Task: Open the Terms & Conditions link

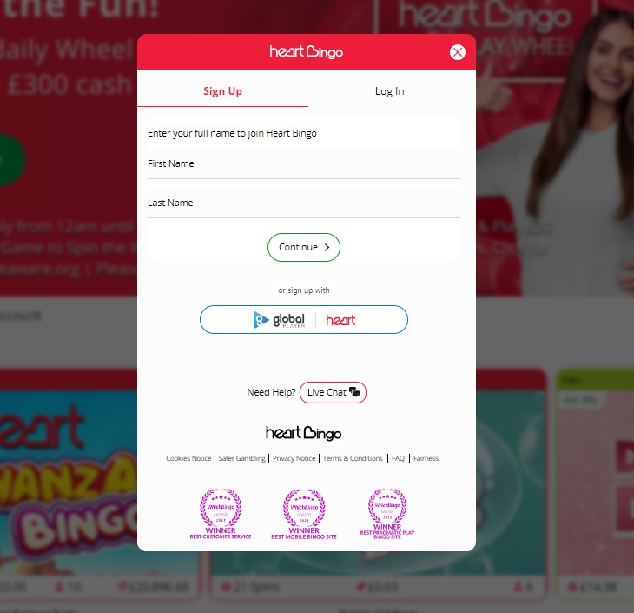Action: point(353,458)
